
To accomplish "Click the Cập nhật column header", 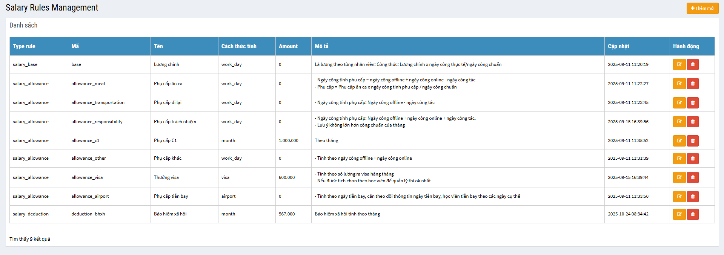I will [618, 46].
